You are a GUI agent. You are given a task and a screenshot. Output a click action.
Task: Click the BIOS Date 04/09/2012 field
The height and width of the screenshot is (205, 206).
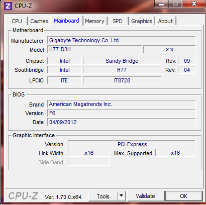122,122
